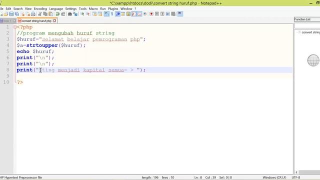The width and height of the screenshot is (320, 180).
Task: Open Find using the binoculars icon
Action: tap(70, 14)
